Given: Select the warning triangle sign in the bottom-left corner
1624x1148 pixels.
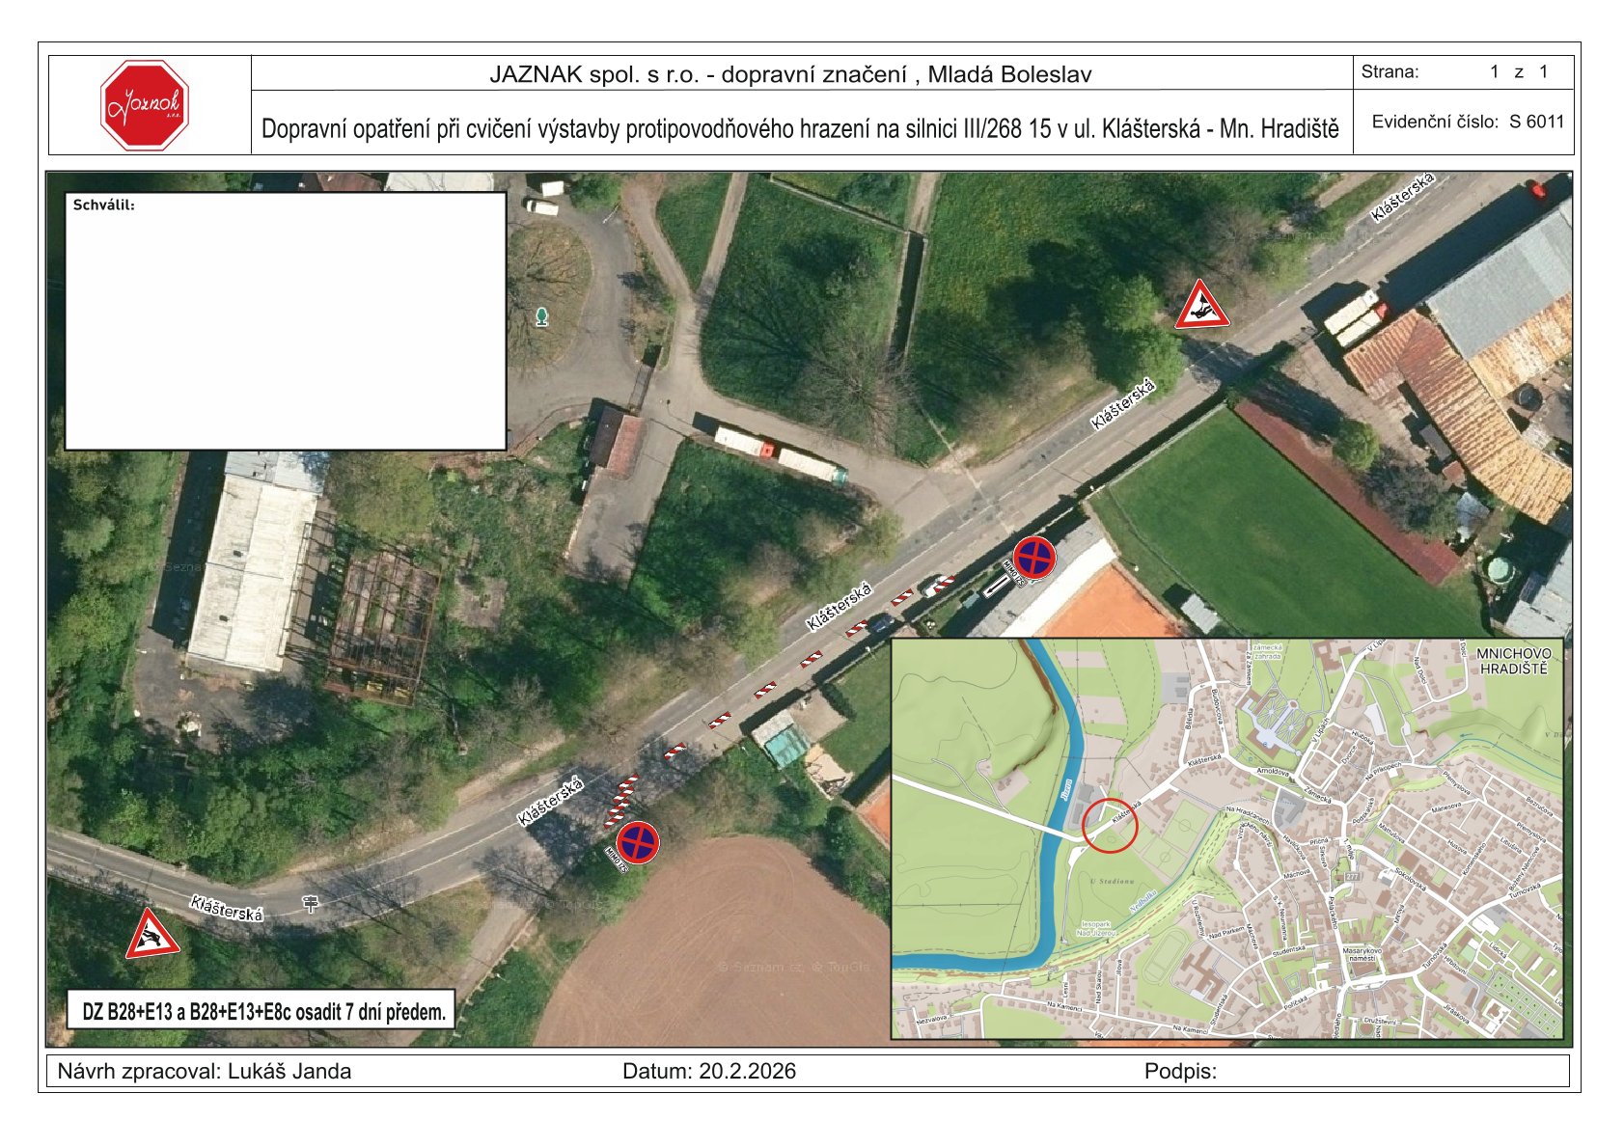Looking at the screenshot, I should (151, 936).
